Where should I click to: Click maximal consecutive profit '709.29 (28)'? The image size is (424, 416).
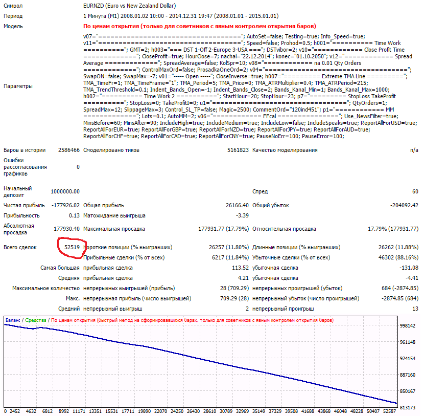[234, 298]
